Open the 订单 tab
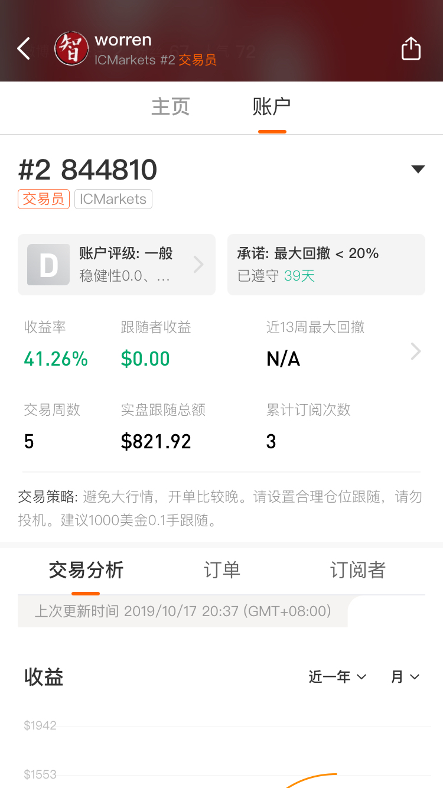The image size is (443, 788). click(x=221, y=570)
